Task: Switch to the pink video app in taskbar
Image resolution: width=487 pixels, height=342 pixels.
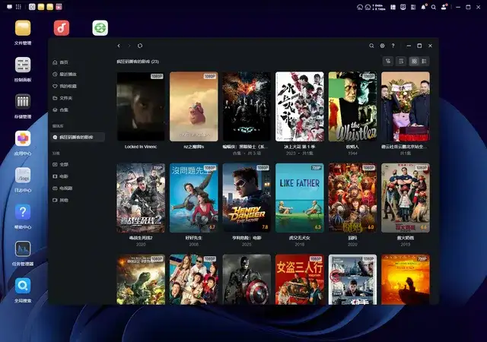Action: coord(59,7)
